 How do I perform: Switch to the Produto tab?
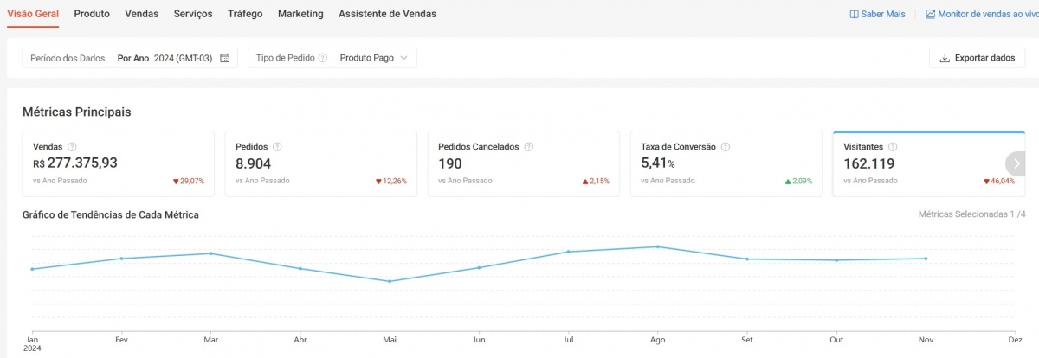[92, 14]
